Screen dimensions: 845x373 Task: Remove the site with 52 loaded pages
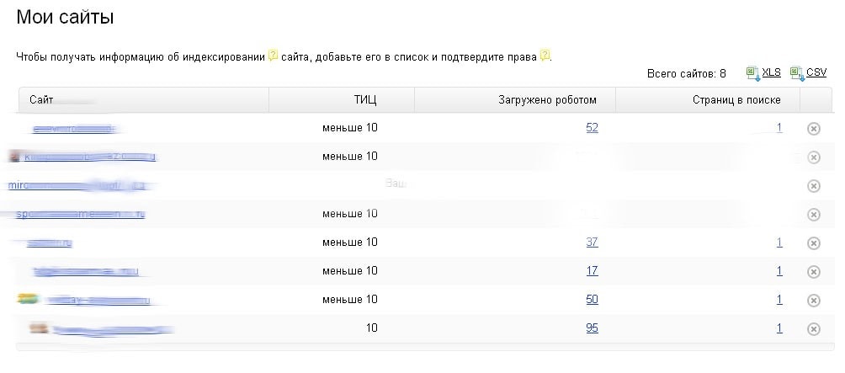point(813,129)
